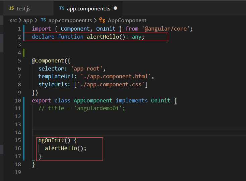Click the 'ngOnInit()' method name

click(54, 140)
